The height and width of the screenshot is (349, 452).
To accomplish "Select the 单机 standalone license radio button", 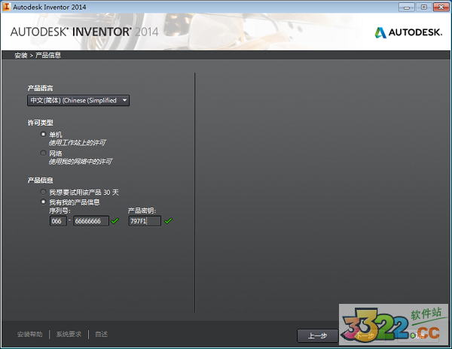I will click(43, 135).
